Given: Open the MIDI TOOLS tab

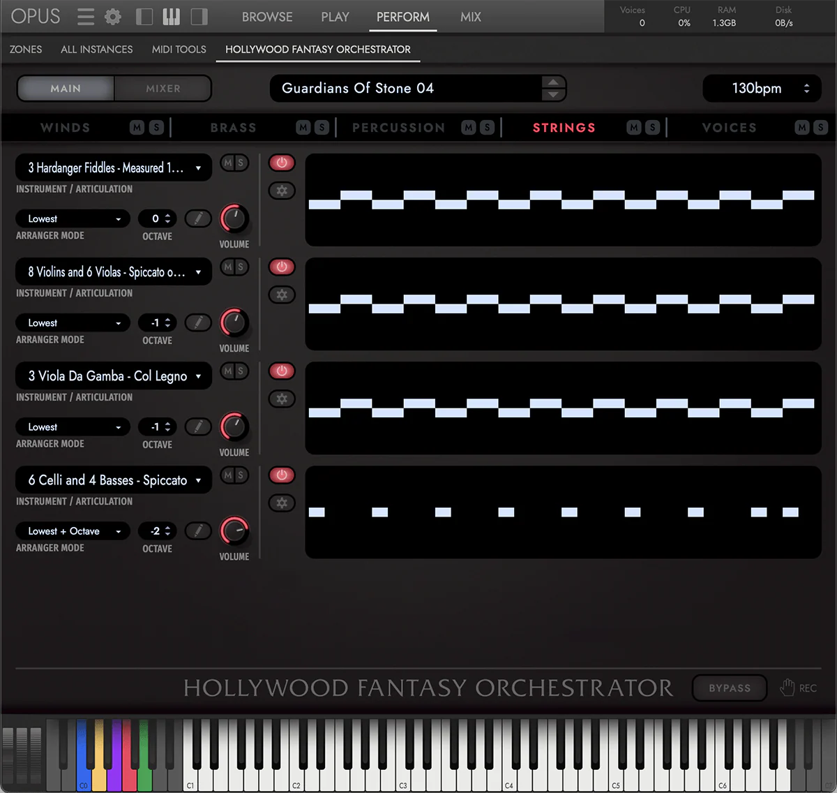Looking at the screenshot, I should [179, 50].
